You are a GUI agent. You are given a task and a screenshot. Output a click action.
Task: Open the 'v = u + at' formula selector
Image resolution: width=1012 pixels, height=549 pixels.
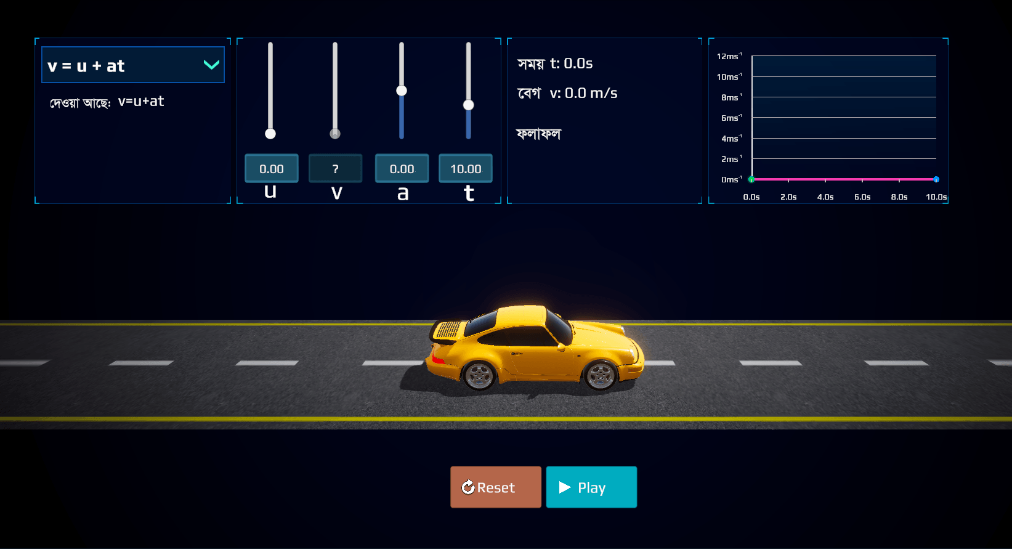click(132, 65)
